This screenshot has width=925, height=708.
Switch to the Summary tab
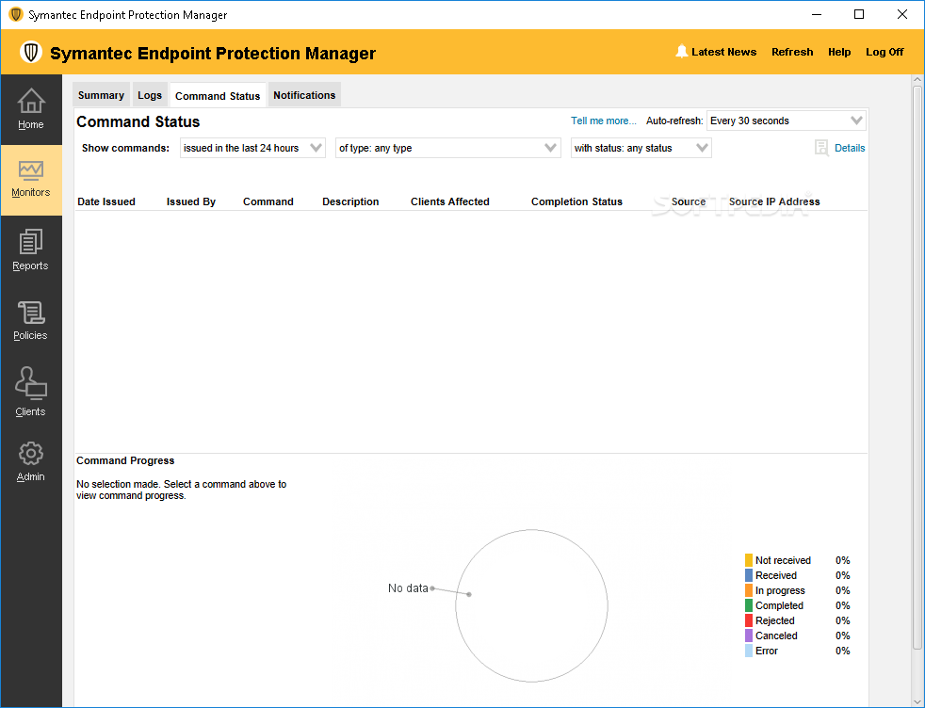[x=101, y=95]
